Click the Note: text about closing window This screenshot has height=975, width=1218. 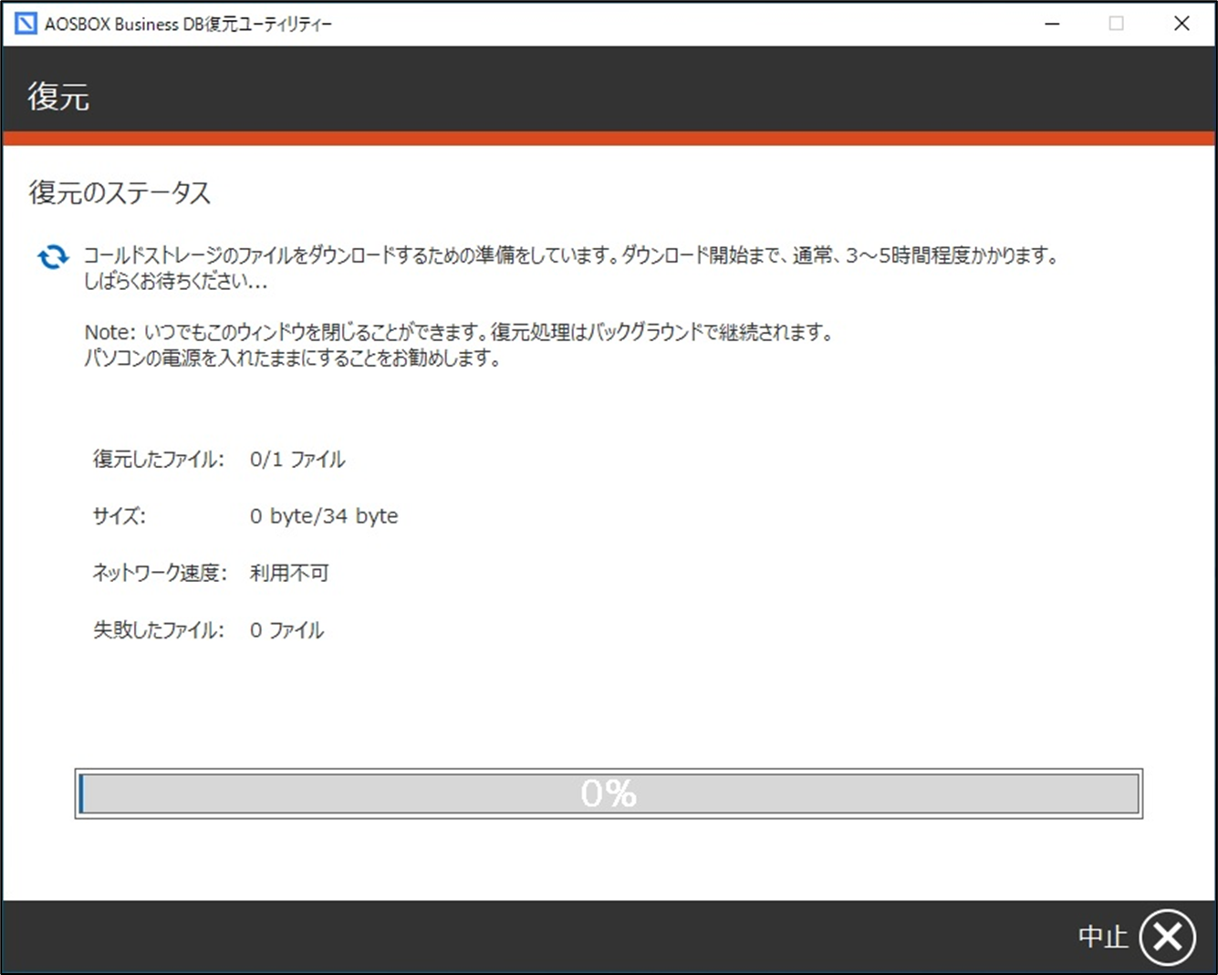coord(459,332)
